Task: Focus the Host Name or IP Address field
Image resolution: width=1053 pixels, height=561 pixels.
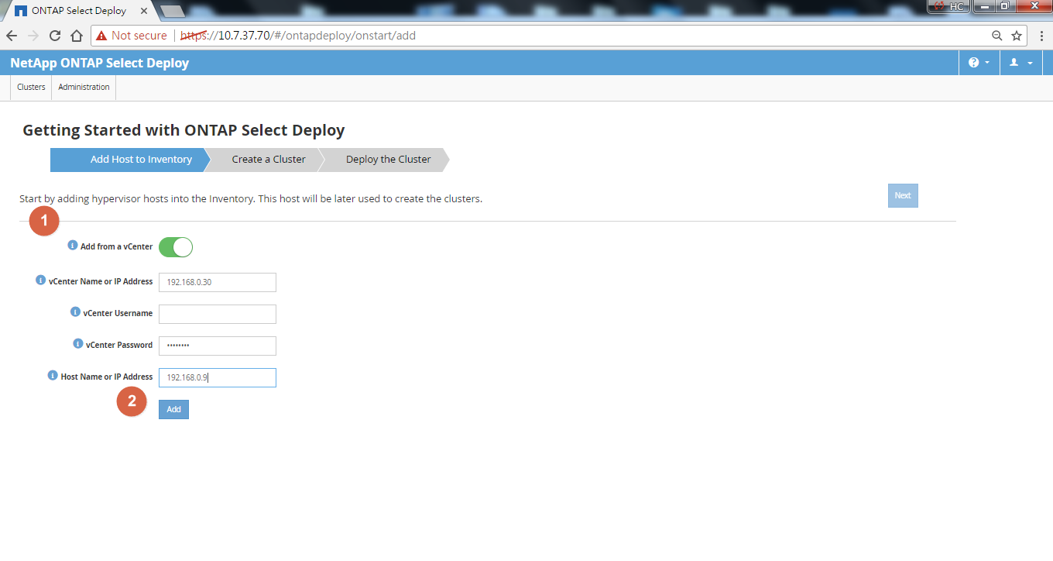Action: point(218,377)
